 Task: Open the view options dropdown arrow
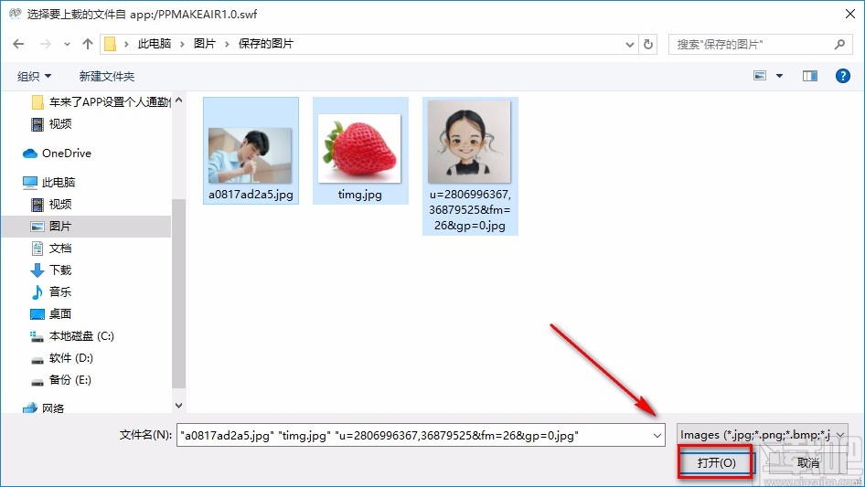click(x=779, y=76)
